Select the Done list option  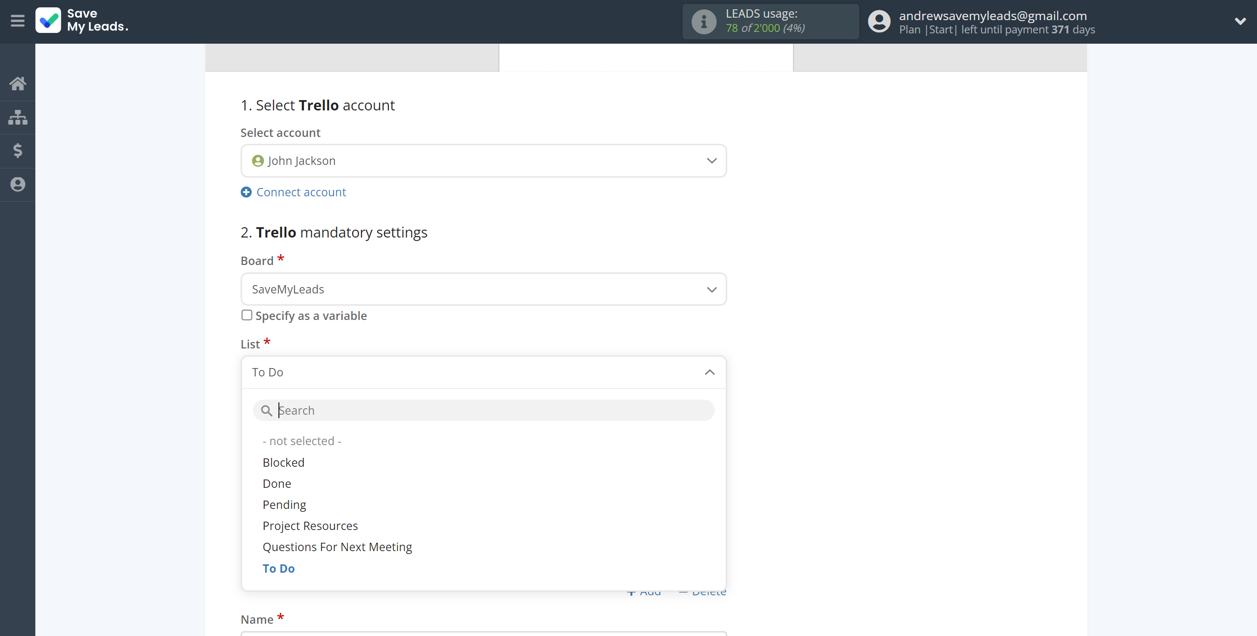pos(277,484)
